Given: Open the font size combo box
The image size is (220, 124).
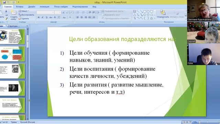Looking at the screenshot, I should [x=58, y=12].
